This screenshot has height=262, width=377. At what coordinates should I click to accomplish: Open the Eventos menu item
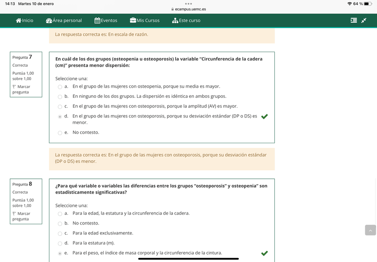pyautogui.click(x=109, y=20)
